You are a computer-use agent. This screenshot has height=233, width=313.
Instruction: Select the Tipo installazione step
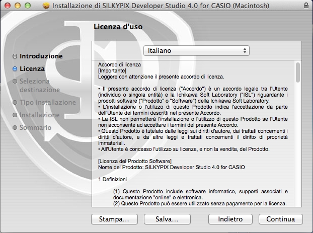(x=48, y=102)
